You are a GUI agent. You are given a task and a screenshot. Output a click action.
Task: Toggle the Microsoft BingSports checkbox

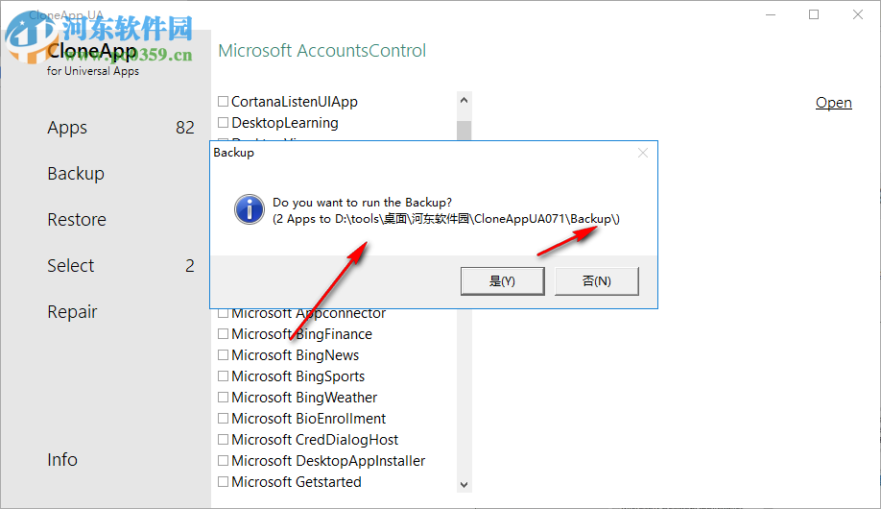pyautogui.click(x=223, y=376)
